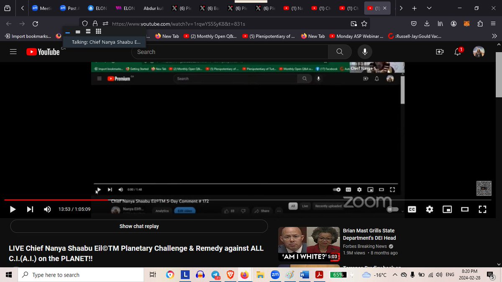Toggle closed captions in the player
502x282 pixels.
pyautogui.click(x=412, y=209)
